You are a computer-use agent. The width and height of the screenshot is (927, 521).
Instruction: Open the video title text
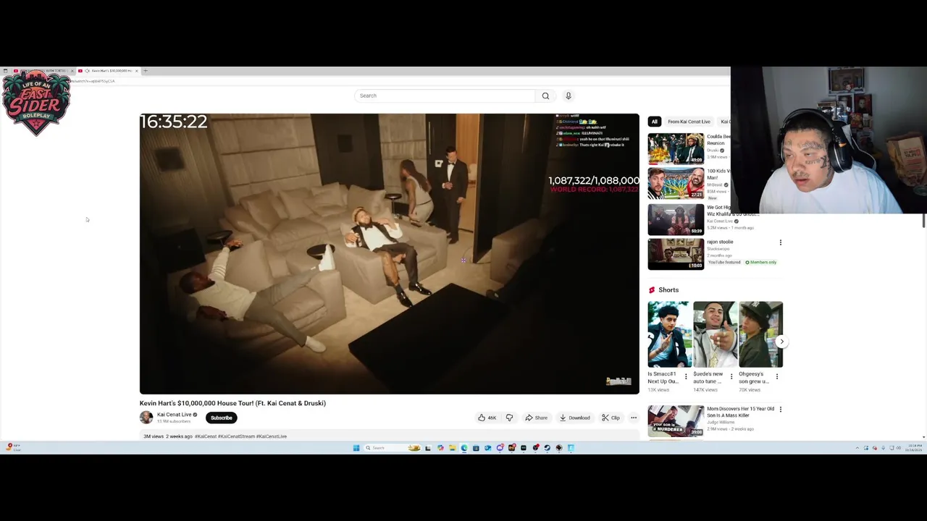coord(232,403)
